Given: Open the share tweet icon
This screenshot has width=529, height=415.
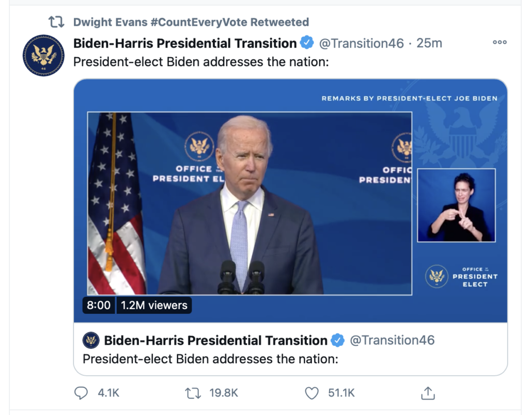Looking at the screenshot, I should coord(427,393).
